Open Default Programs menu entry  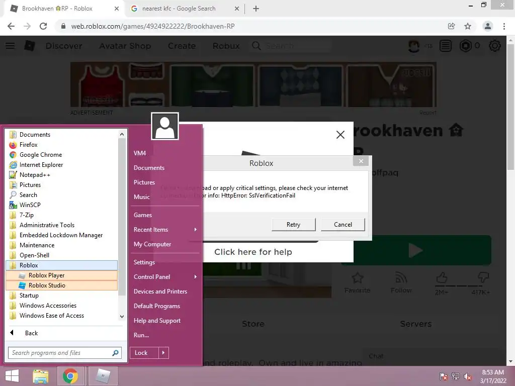click(157, 306)
